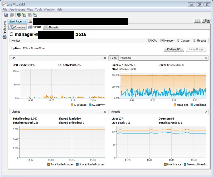Select the Heap memory tab
Screen dimensions: 213x177
click(114, 58)
